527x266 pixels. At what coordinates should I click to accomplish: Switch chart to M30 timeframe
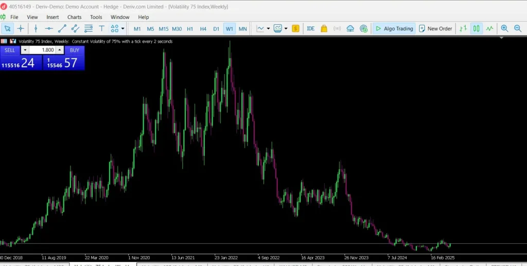click(x=177, y=29)
